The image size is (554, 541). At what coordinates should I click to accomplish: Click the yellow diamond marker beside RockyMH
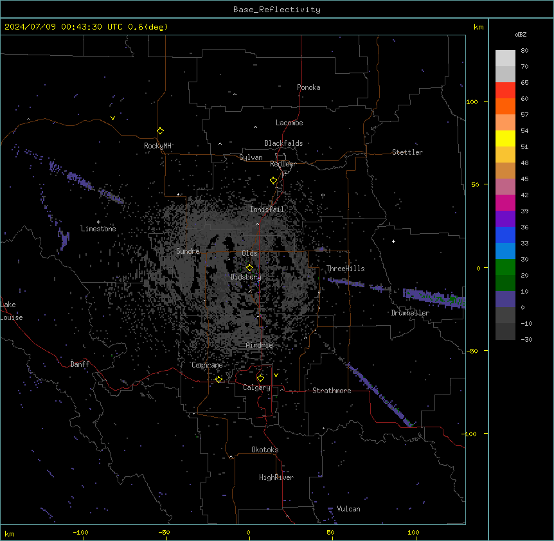click(160, 130)
